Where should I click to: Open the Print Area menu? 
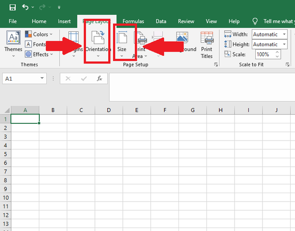pos(140,45)
